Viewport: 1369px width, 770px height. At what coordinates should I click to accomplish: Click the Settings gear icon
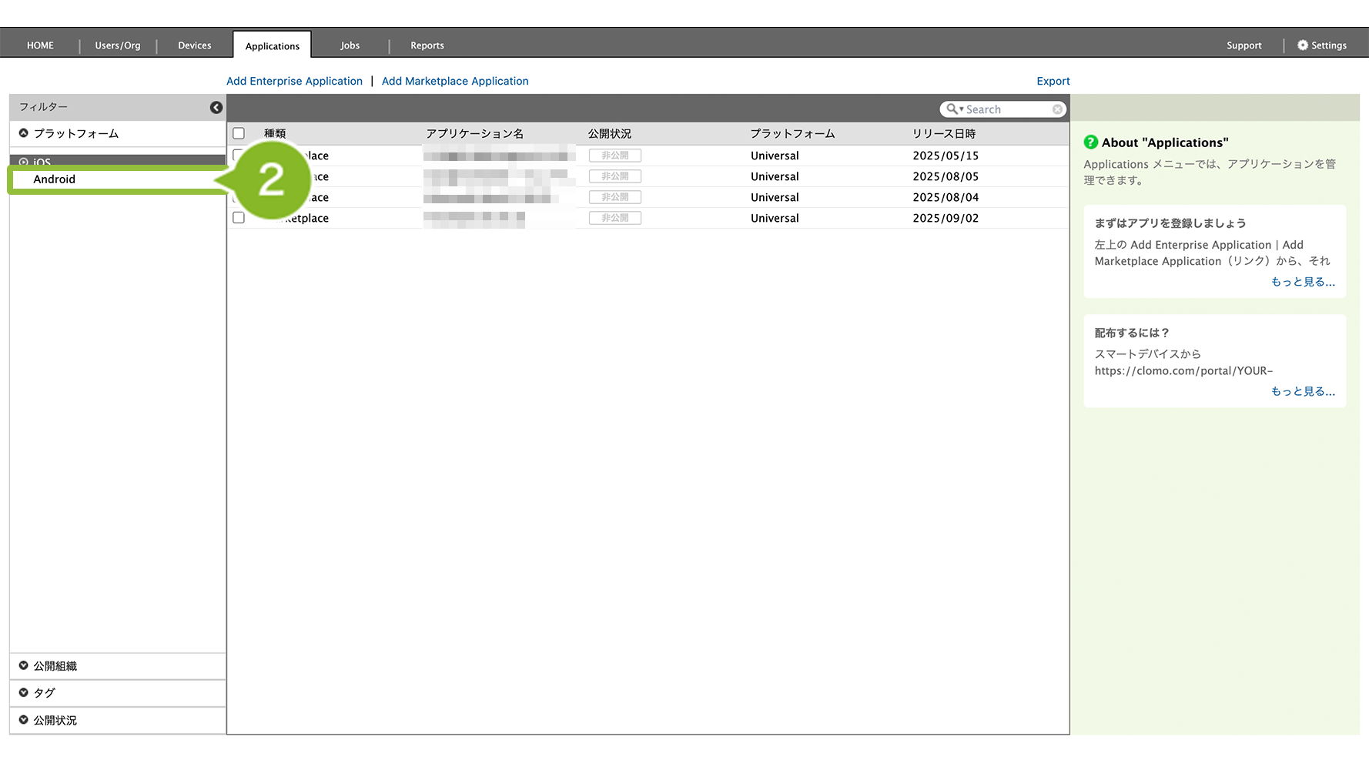point(1302,45)
